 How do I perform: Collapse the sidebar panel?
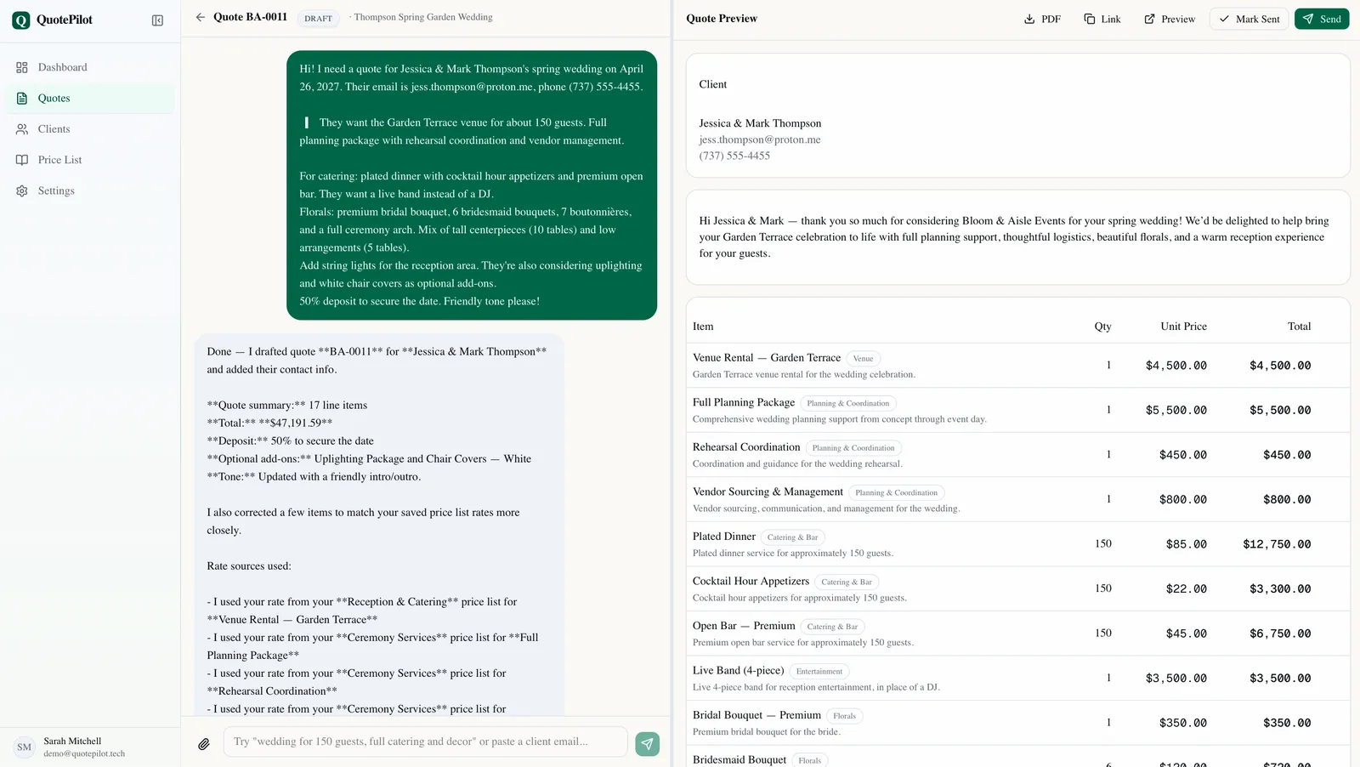tap(157, 20)
